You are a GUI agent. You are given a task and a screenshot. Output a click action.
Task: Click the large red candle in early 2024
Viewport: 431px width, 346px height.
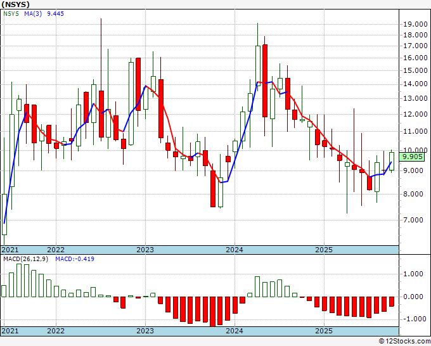265,80
